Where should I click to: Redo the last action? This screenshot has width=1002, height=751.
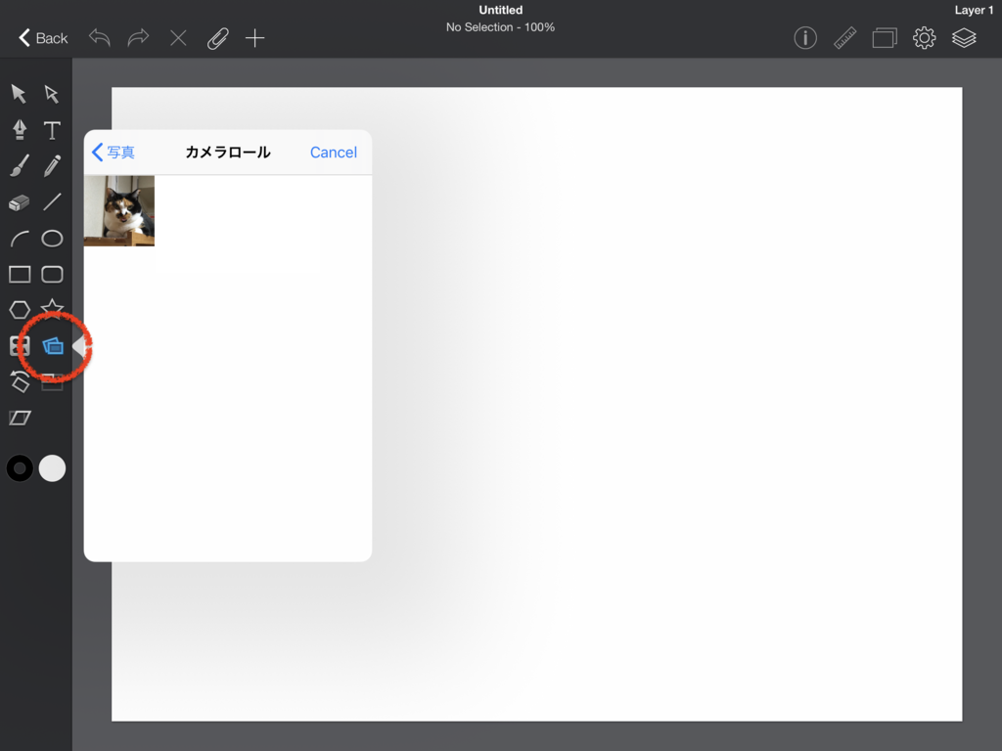click(138, 38)
